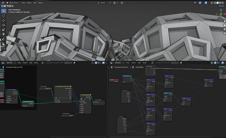The width and height of the screenshot is (226, 138).
Task: Open the Add menu in right node editor
Action: point(139,63)
